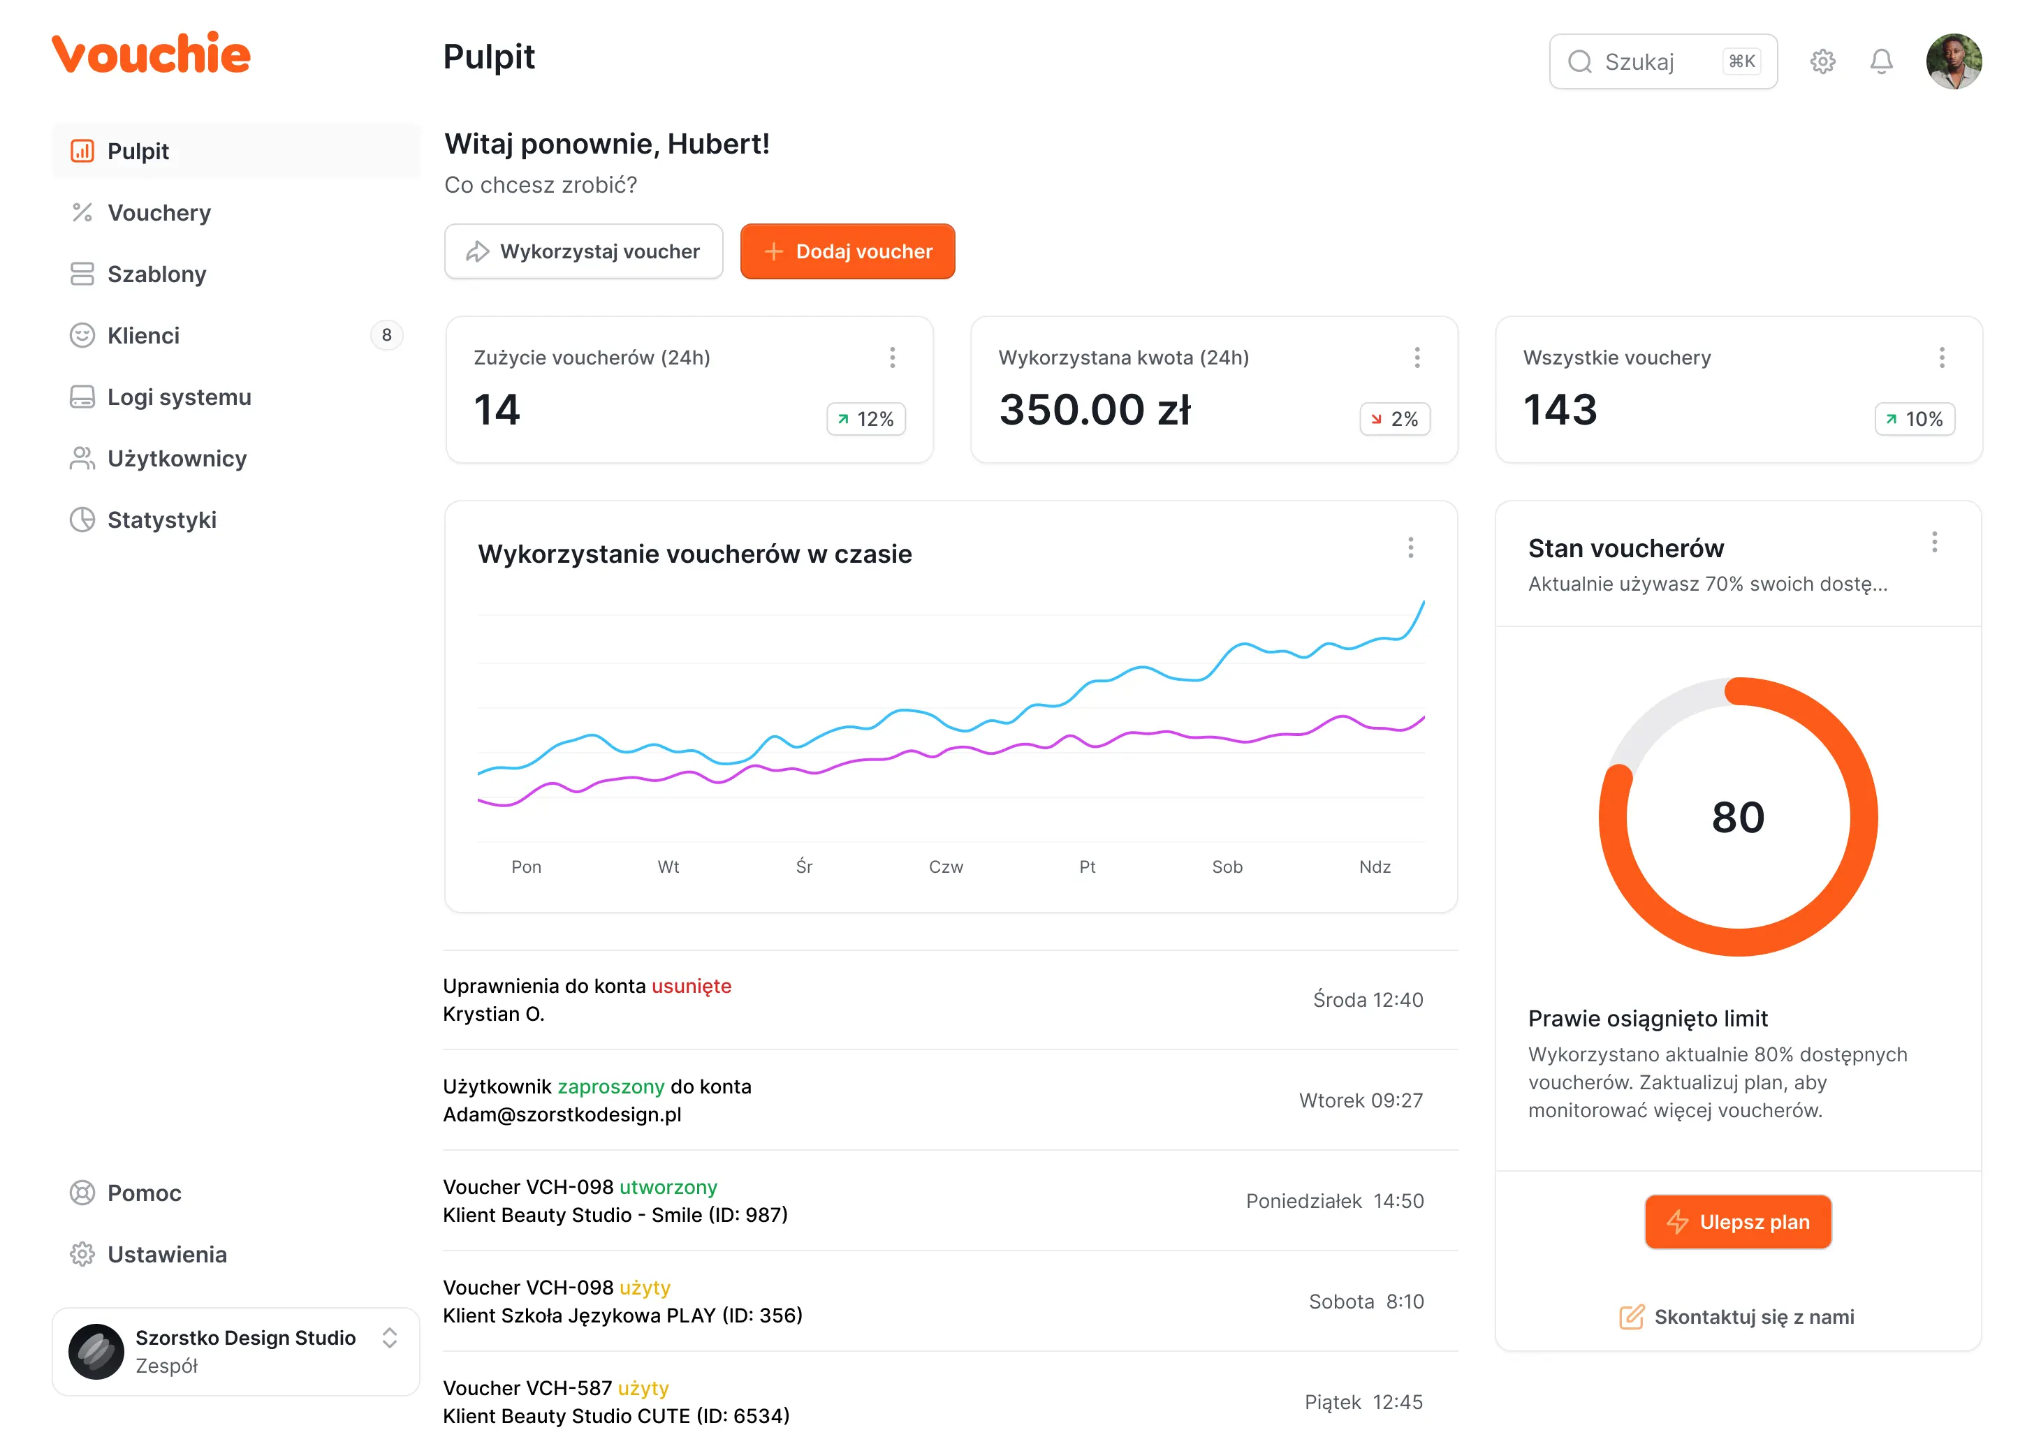
Task: Click the Logi systemu drive icon
Action: click(82, 397)
